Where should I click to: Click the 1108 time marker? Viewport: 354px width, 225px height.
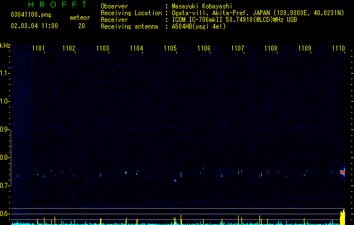coord(271,48)
